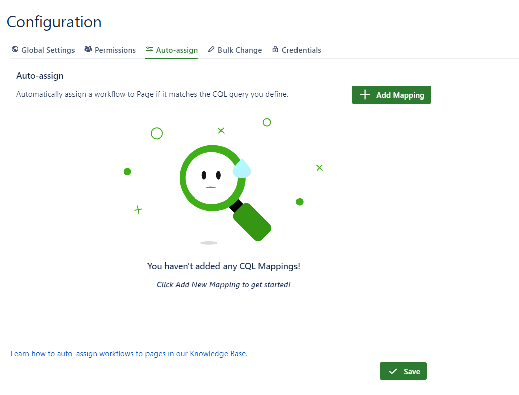Open the Global Settings tab
The height and width of the screenshot is (395, 519).
coord(48,50)
